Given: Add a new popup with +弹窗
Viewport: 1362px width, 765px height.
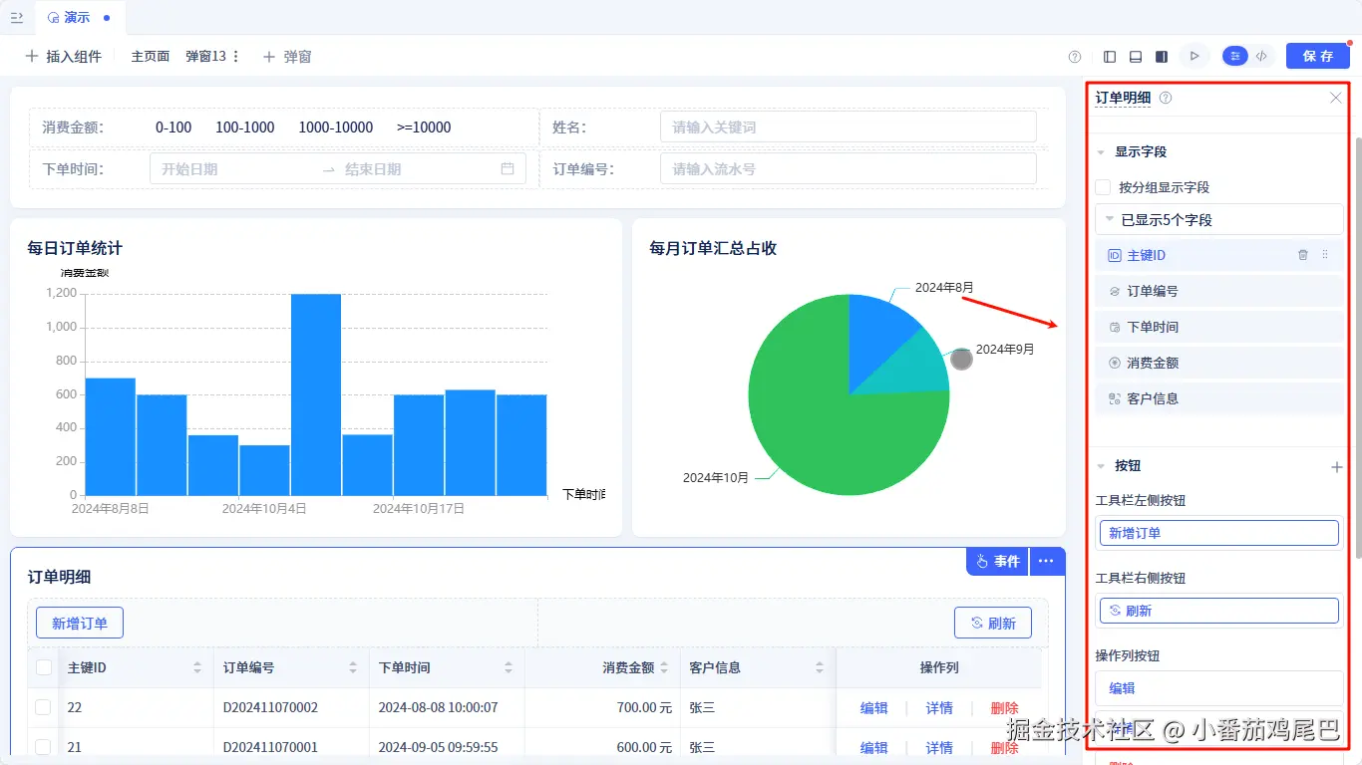Looking at the screenshot, I should [287, 57].
